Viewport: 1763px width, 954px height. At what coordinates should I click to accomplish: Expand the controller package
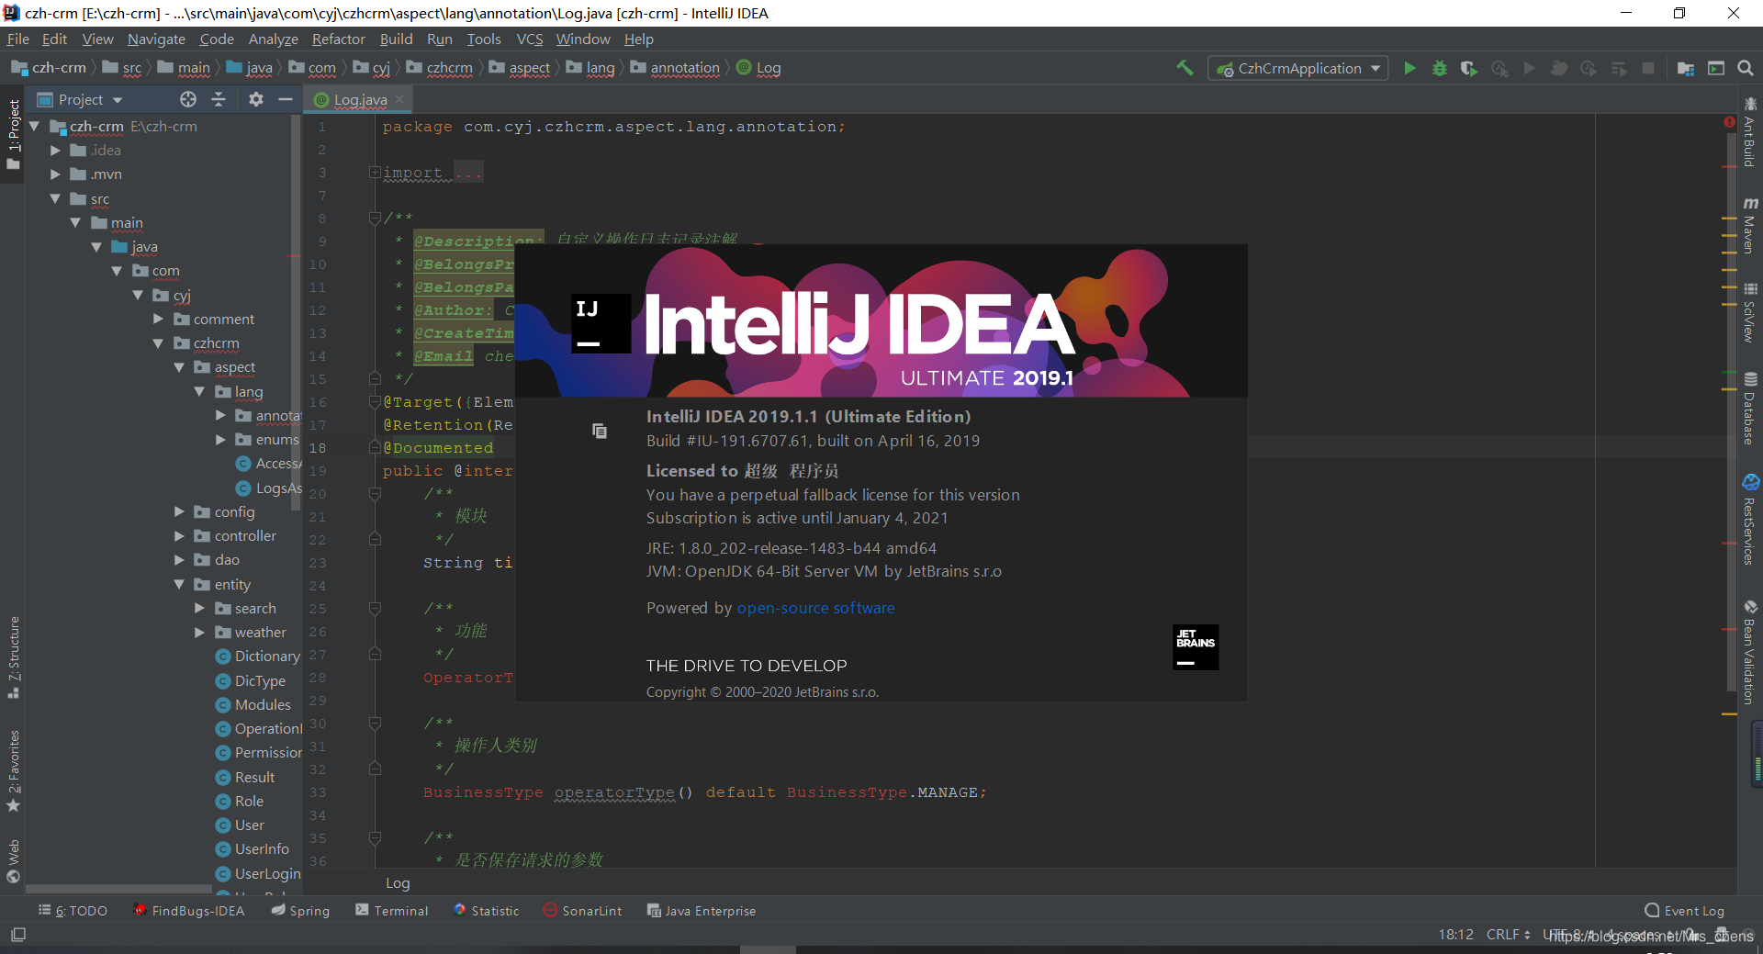(x=179, y=535)
